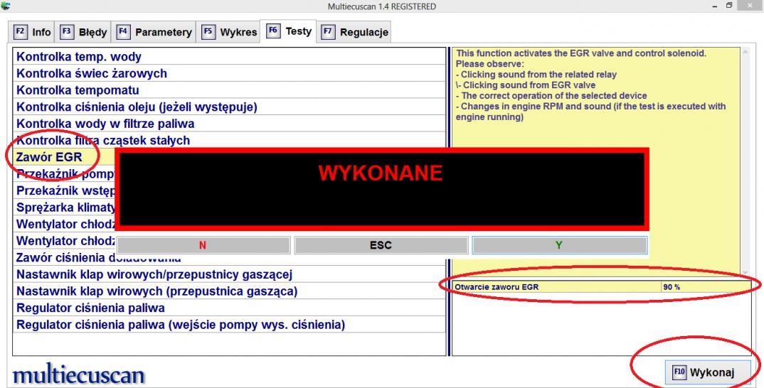Click the F2 key icon
The width and height of the screenshot is (764, 388).
click(20, 32)
